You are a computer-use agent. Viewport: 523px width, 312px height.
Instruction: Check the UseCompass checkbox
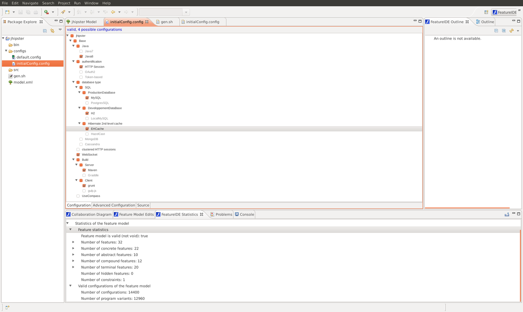[78, 196]
